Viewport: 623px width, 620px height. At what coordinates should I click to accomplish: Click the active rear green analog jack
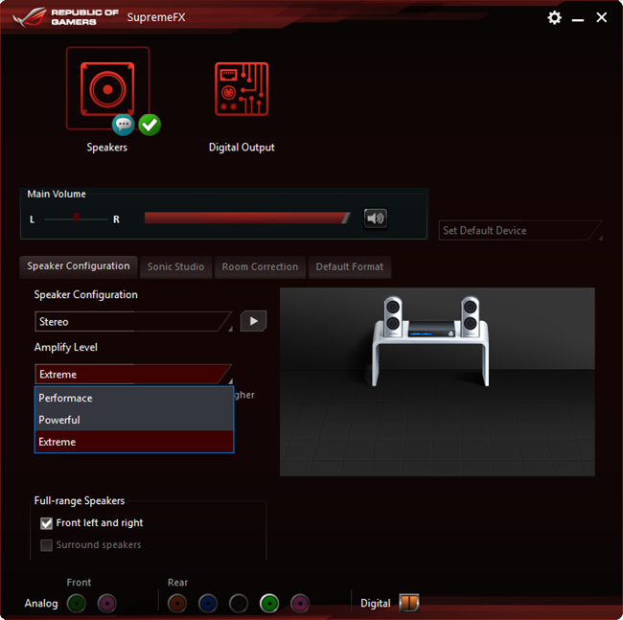[269, 604]
